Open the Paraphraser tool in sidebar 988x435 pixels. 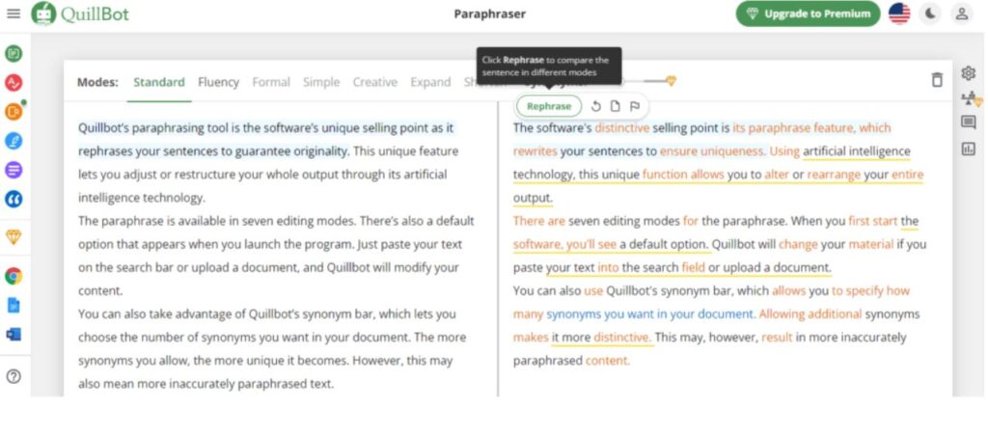[x=14, y=53]
